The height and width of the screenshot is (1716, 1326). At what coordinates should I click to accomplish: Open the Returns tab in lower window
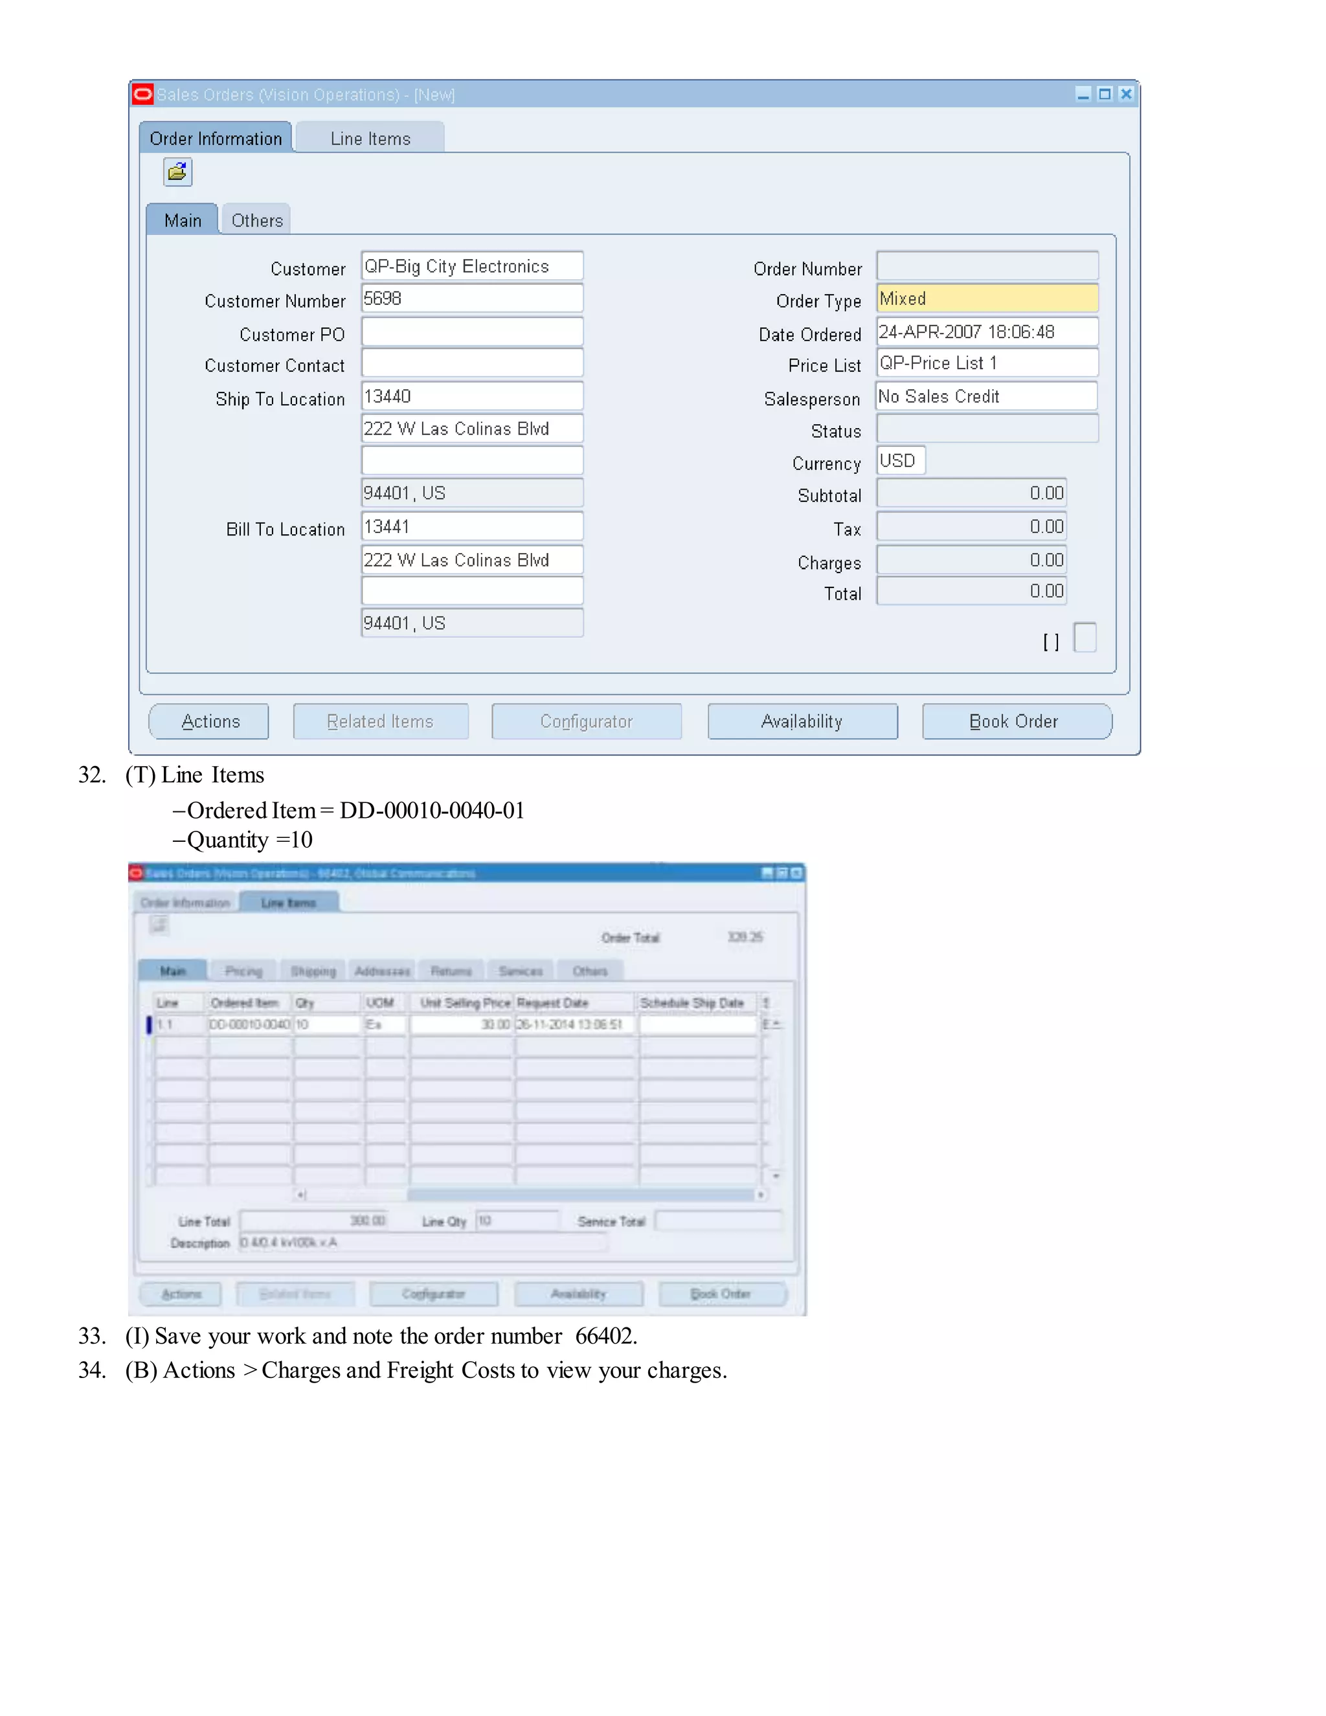[x=452, y=971]
